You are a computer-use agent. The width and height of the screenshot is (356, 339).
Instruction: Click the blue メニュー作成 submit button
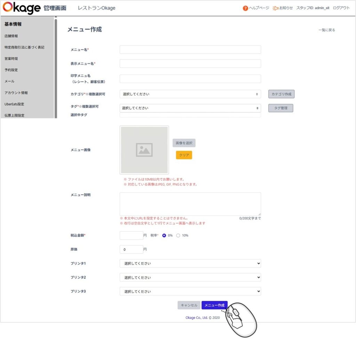point(215,305)
